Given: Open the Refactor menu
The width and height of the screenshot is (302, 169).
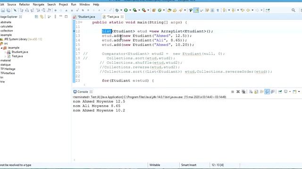Looking at the screenshot, I should [x=24, y=4].
